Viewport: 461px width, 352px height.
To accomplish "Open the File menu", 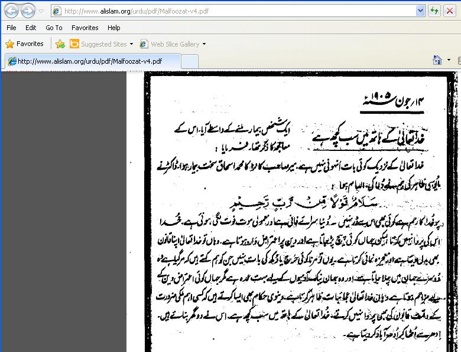I will pos(11,28).
